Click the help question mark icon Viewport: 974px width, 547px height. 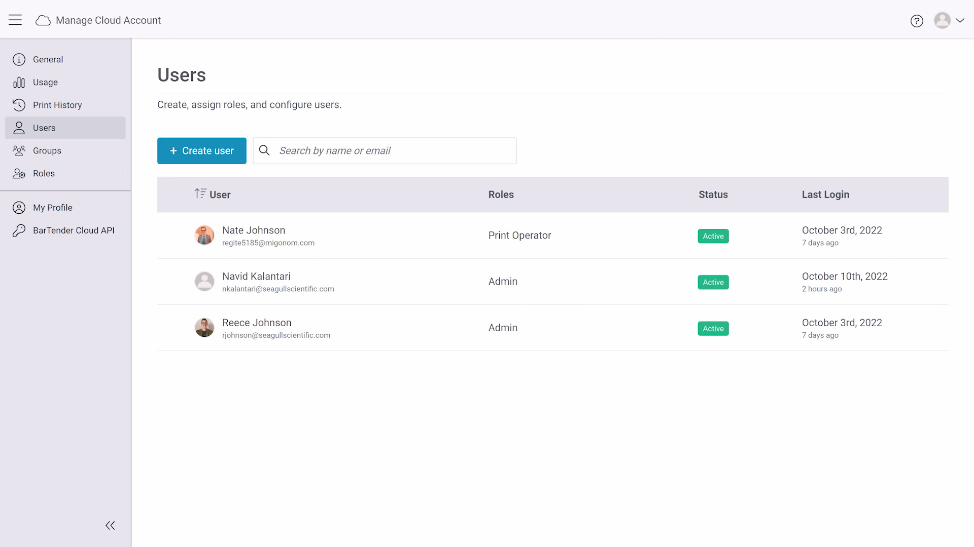(x=916, y=21)
